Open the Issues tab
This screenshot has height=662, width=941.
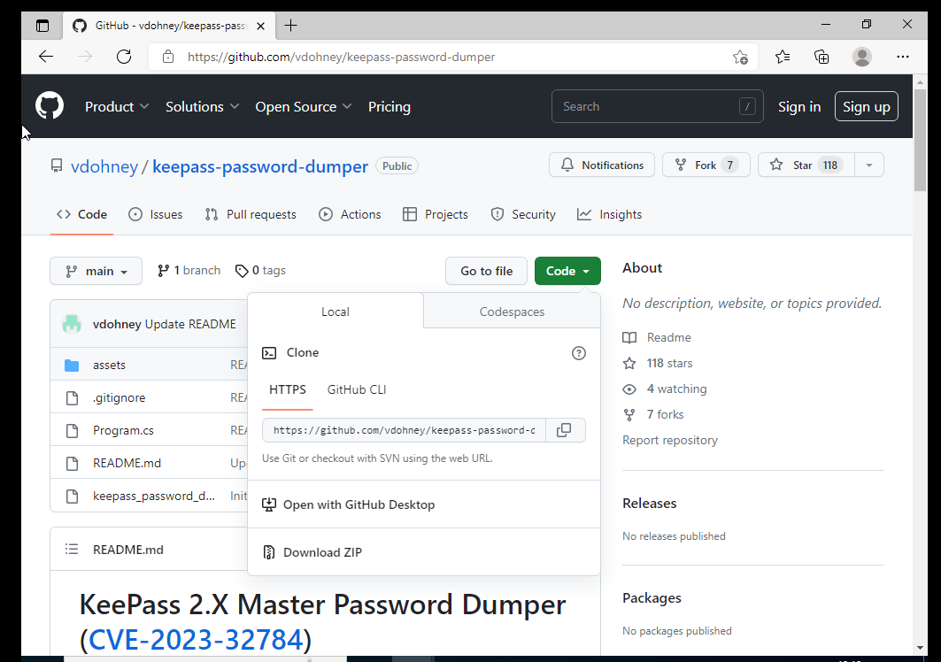pos(156,214)
